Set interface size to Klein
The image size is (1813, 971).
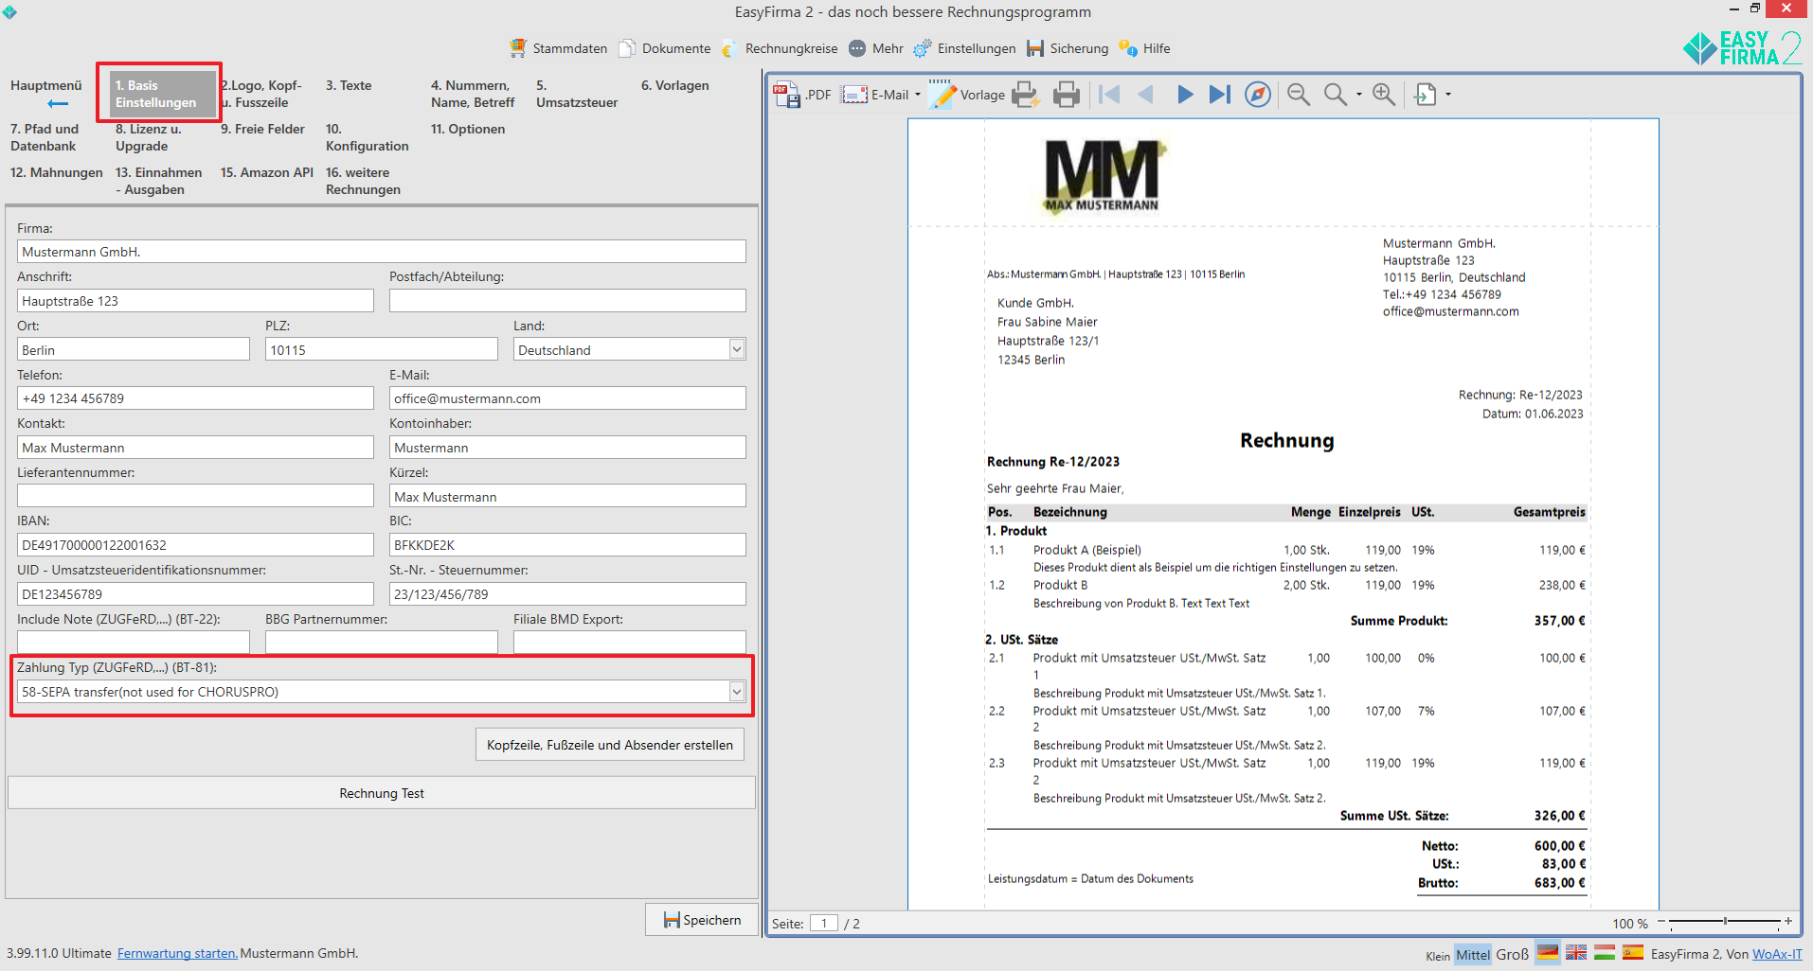point(1437,956)
